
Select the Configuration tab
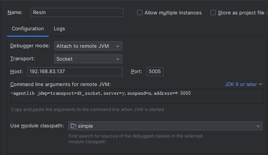28,28
